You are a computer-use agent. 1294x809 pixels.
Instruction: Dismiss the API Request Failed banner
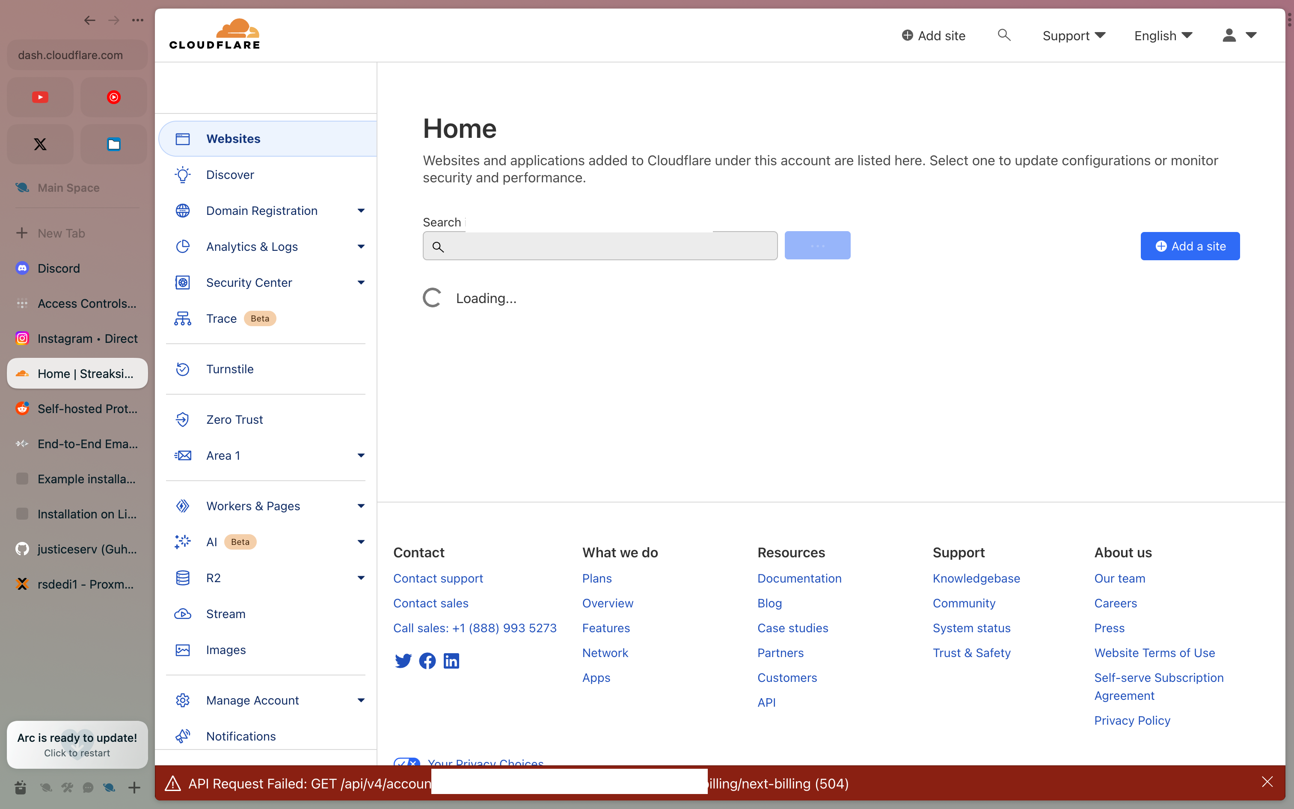[x=1267, y=782]
